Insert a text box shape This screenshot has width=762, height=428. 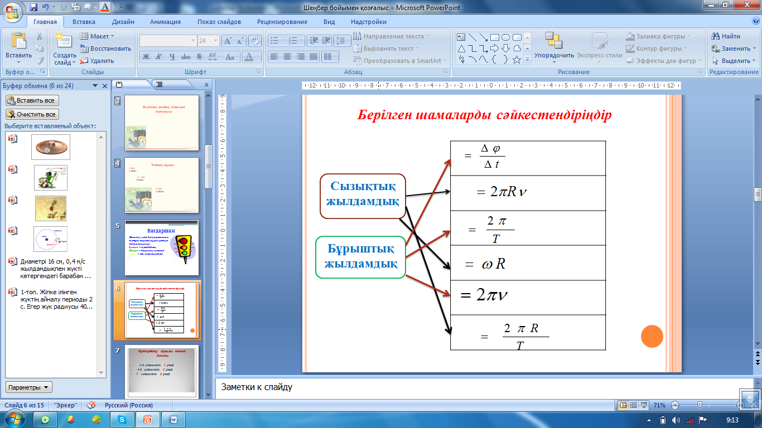[461, 37]
